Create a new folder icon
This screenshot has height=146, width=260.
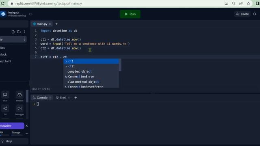[19, 32]
